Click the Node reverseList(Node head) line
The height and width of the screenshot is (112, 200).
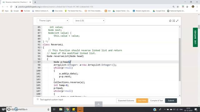coord(65,56)
